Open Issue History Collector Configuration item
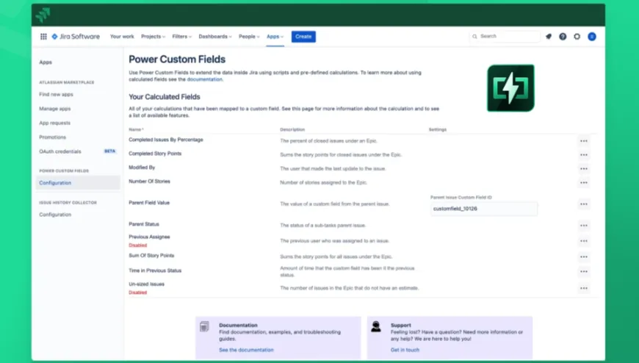The width and height of the screenshot is (639, 363). [55, 215]
